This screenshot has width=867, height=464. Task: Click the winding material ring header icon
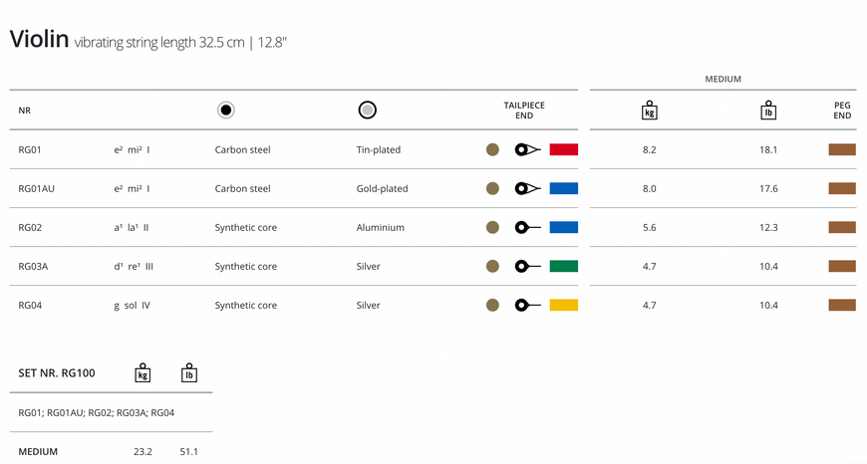tap(367, 110)
